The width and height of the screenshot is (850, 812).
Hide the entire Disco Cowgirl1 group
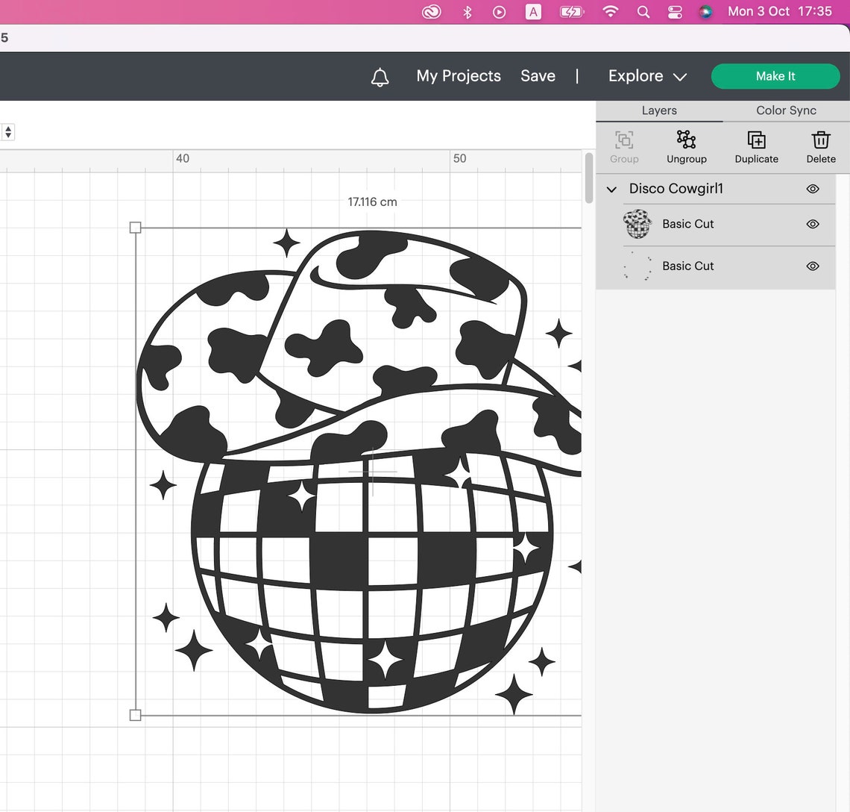tap(813, 189)
